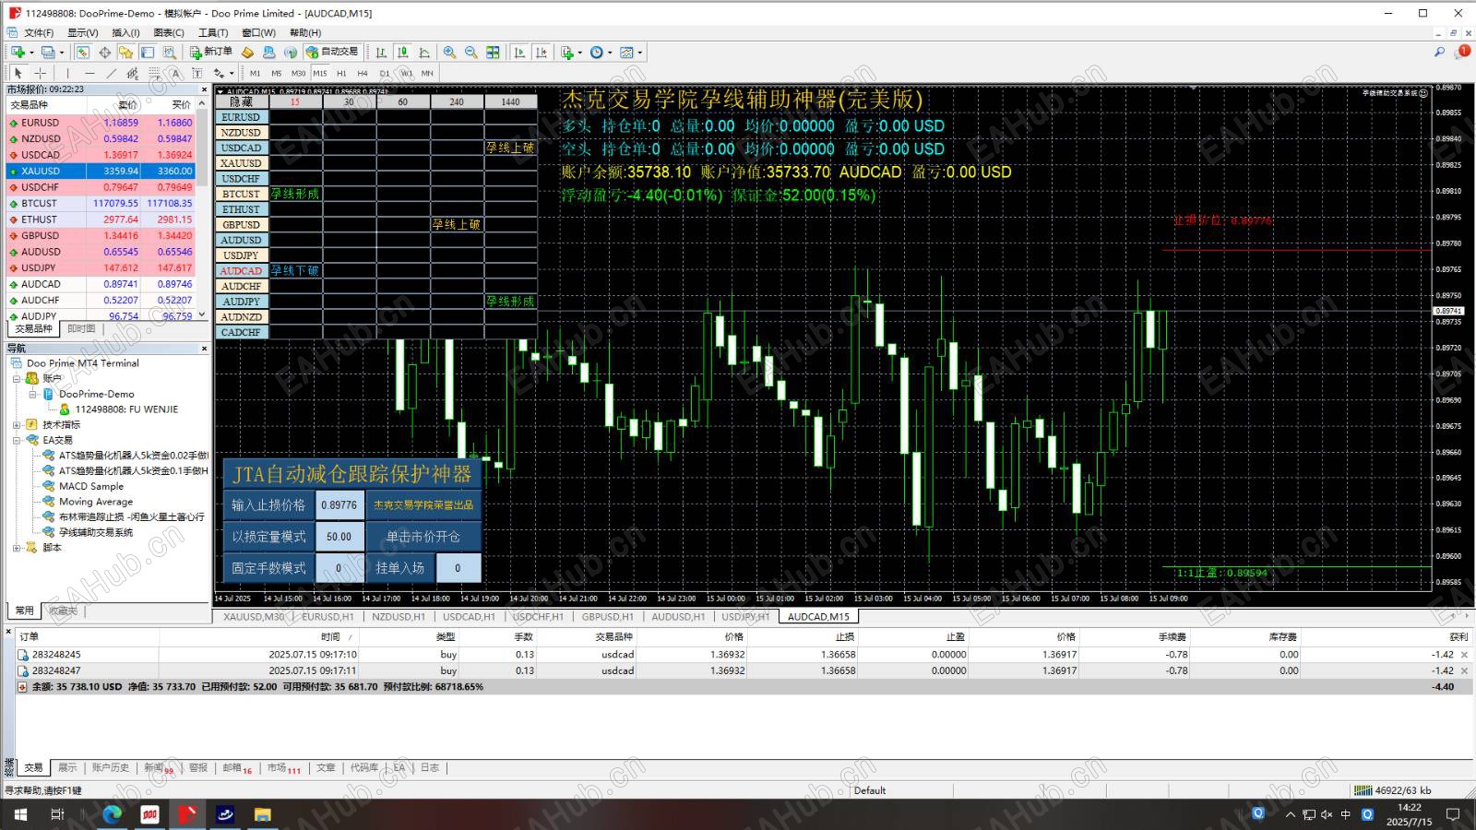Open MetaEditor with the yellow book icon
The width and height of the screenshot is (1476, 830).
(x=247, y=53)
